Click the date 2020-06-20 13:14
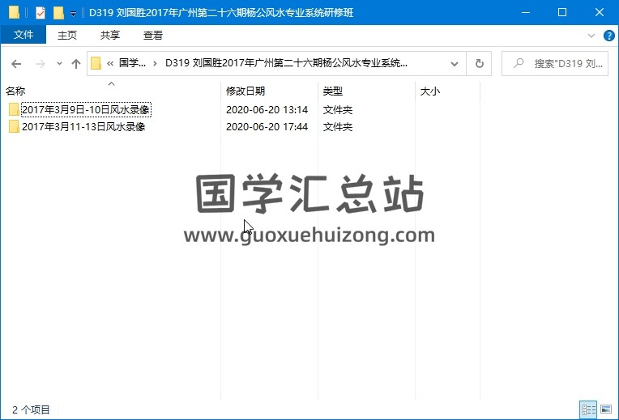 [x=267, y=109]
